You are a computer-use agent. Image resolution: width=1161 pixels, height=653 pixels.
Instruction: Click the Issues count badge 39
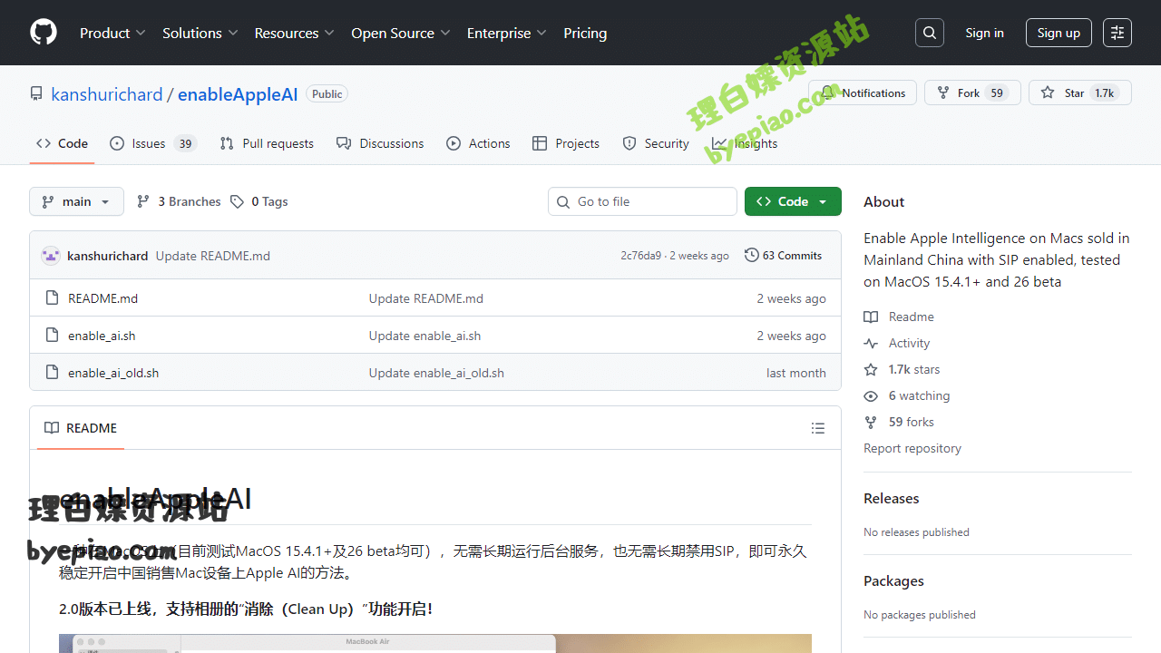[185, 143]
